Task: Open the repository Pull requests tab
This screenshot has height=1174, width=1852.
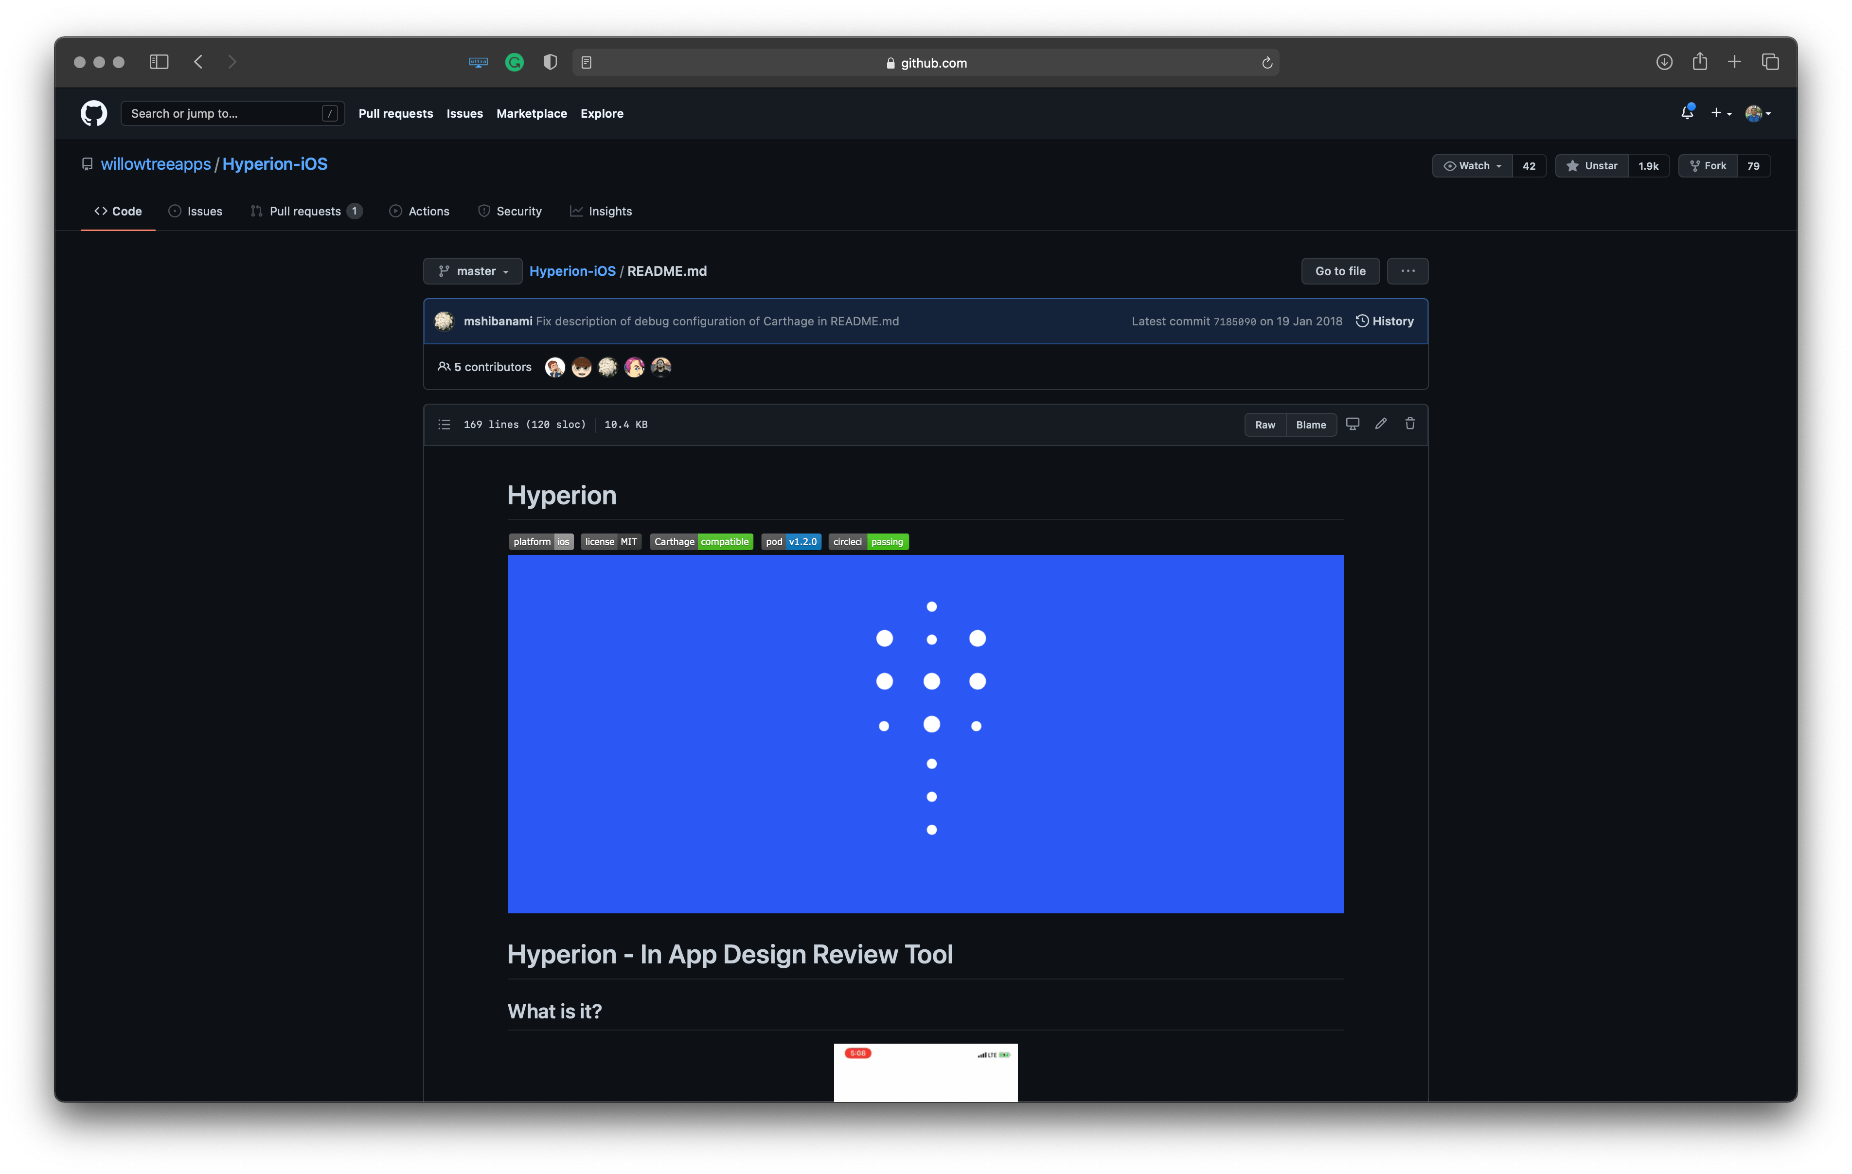Action: [306, 211]
